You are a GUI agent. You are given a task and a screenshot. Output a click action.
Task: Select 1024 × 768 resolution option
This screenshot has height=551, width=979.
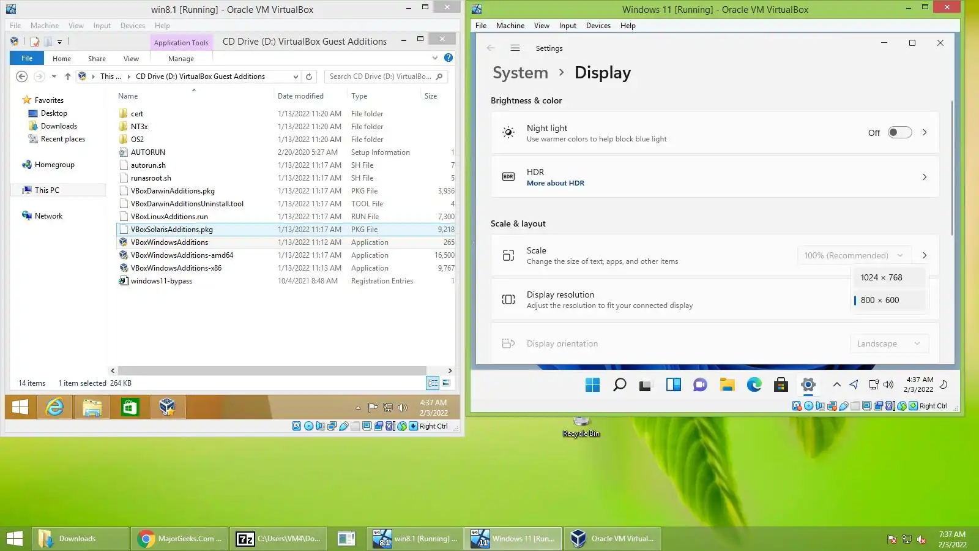pyautogui.click(x=889, y=277)
